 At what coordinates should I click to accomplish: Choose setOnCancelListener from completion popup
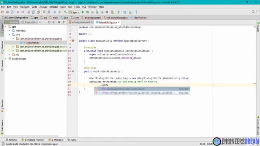coord(142,93)
